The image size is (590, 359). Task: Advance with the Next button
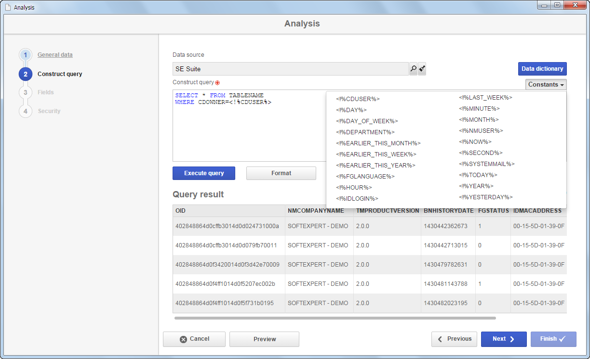pos(504,339)
